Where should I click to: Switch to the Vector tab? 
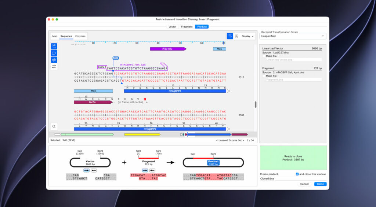coord(172,27)
